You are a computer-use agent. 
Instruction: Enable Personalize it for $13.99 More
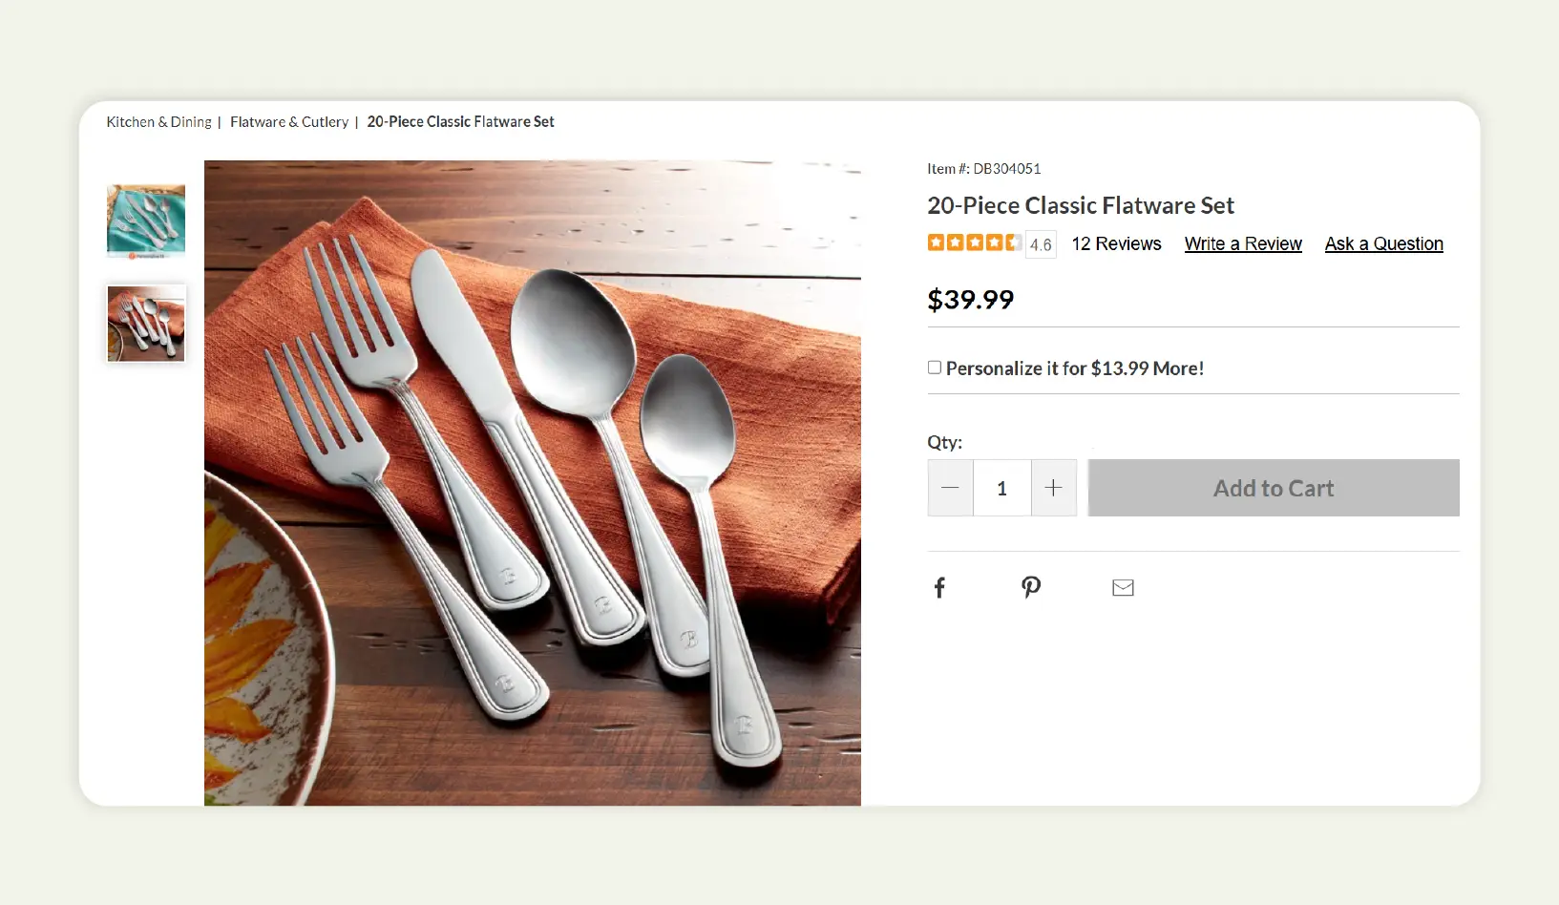tap(934, 367)
